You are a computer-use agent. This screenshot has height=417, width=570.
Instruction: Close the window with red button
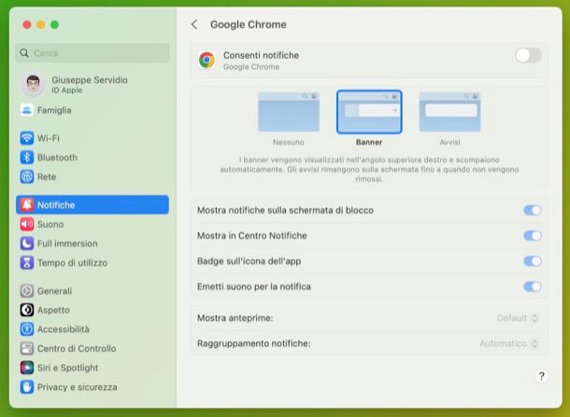pyautogui.click(x=27, y=24)
